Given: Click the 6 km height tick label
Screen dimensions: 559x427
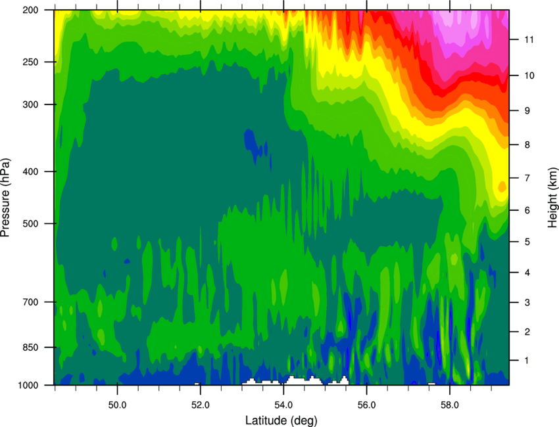Looking at the screenshot, I should pyautogui.click(x=527, y=210).
